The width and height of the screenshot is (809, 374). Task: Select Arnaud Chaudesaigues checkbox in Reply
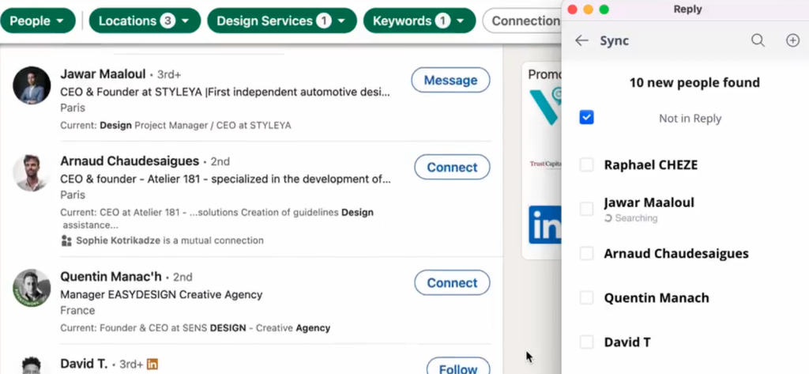[586, 254]
